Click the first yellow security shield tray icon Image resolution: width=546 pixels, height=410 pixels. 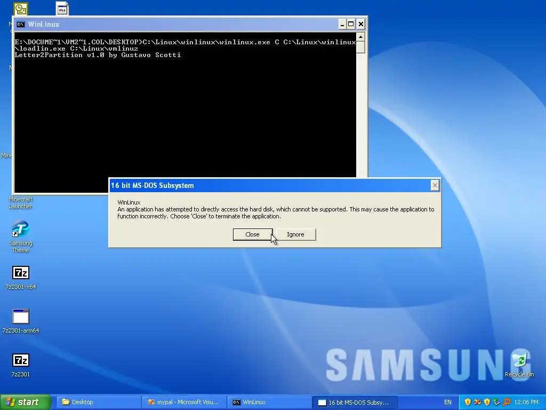pyautogui.click(x=468, y=402)
